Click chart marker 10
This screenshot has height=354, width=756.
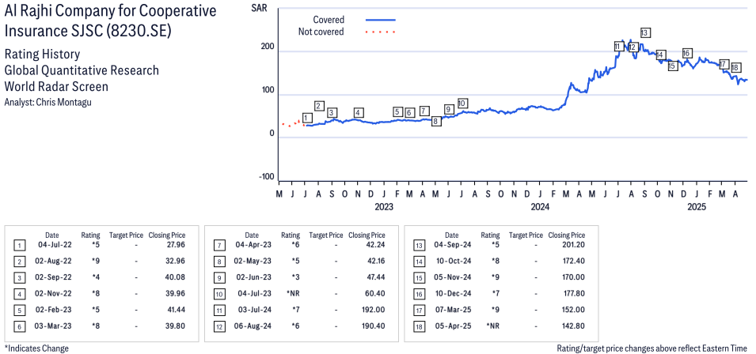tap(462, 103)
